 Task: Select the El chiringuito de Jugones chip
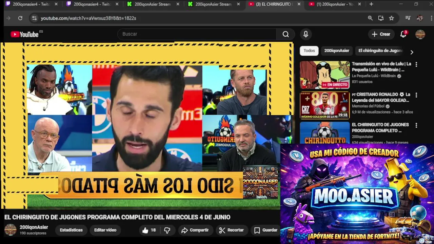tap(380, 50)
